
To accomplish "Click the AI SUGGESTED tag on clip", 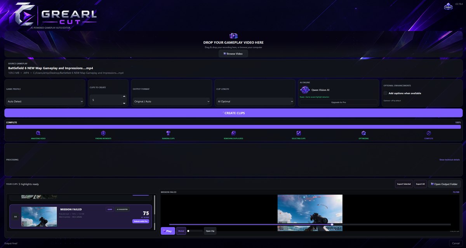I will pyautogui.click(x=122, y=209).
